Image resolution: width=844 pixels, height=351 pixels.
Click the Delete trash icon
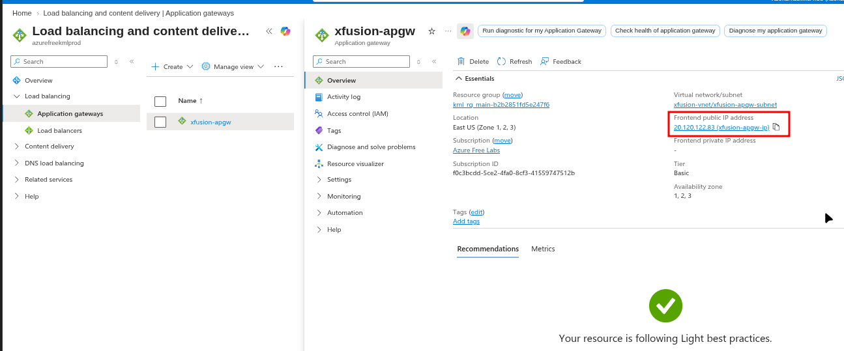461,61
